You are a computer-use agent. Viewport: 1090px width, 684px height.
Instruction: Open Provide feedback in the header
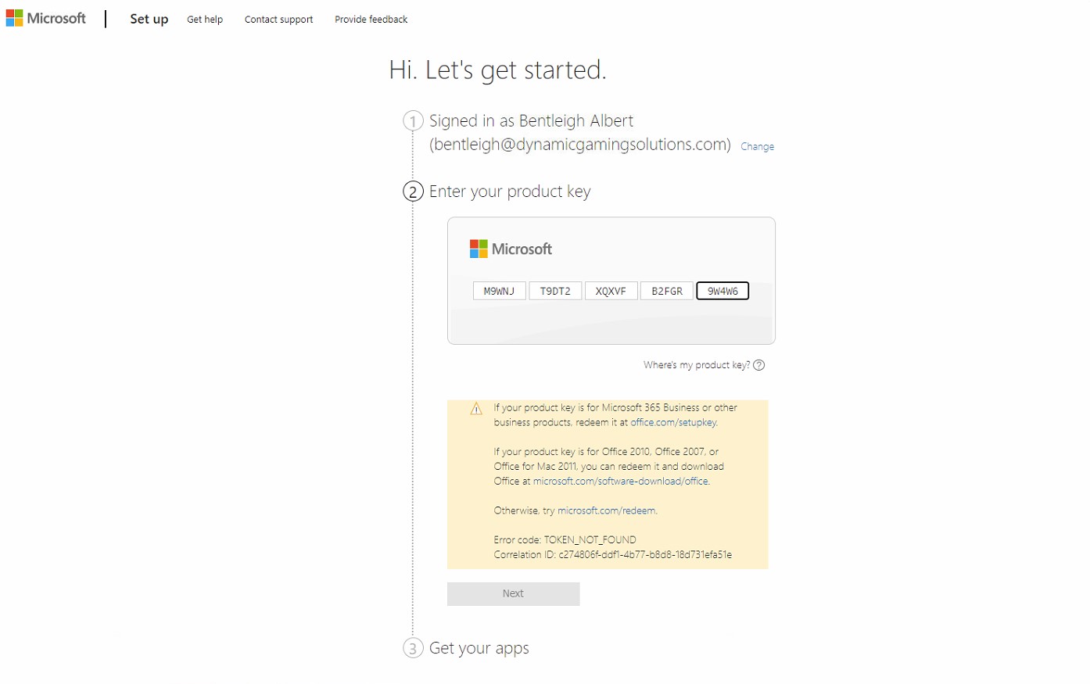tap(371, 20)
